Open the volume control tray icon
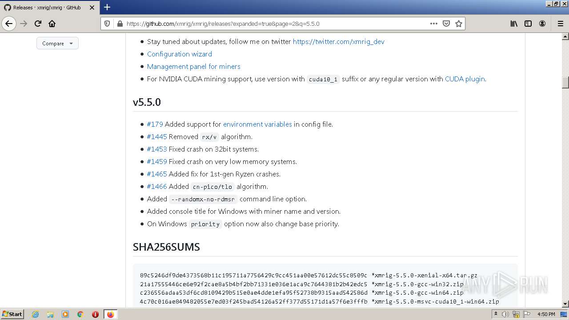This screenshot has width=569, height=320. pyautogui.click(x=505, y=314)
